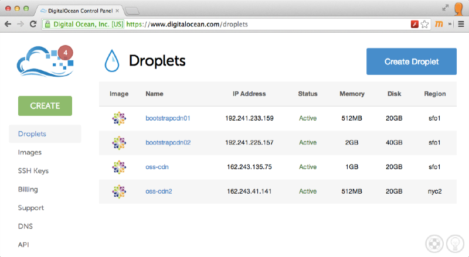The width and height of the screenshot is (469, 257).
Task: Click the red Flash extension icon
Action: click(414, 24)
